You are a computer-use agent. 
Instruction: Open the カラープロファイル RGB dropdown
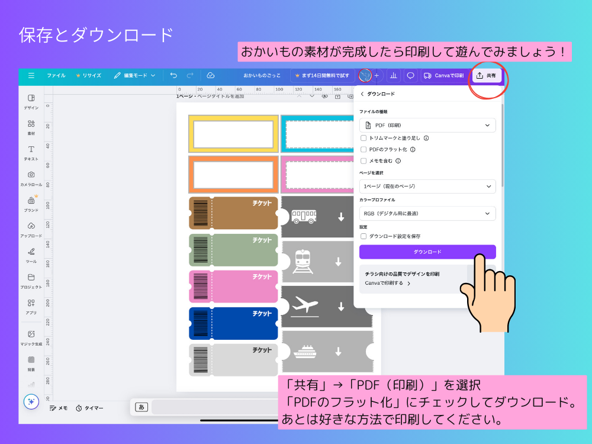(427, 213)
